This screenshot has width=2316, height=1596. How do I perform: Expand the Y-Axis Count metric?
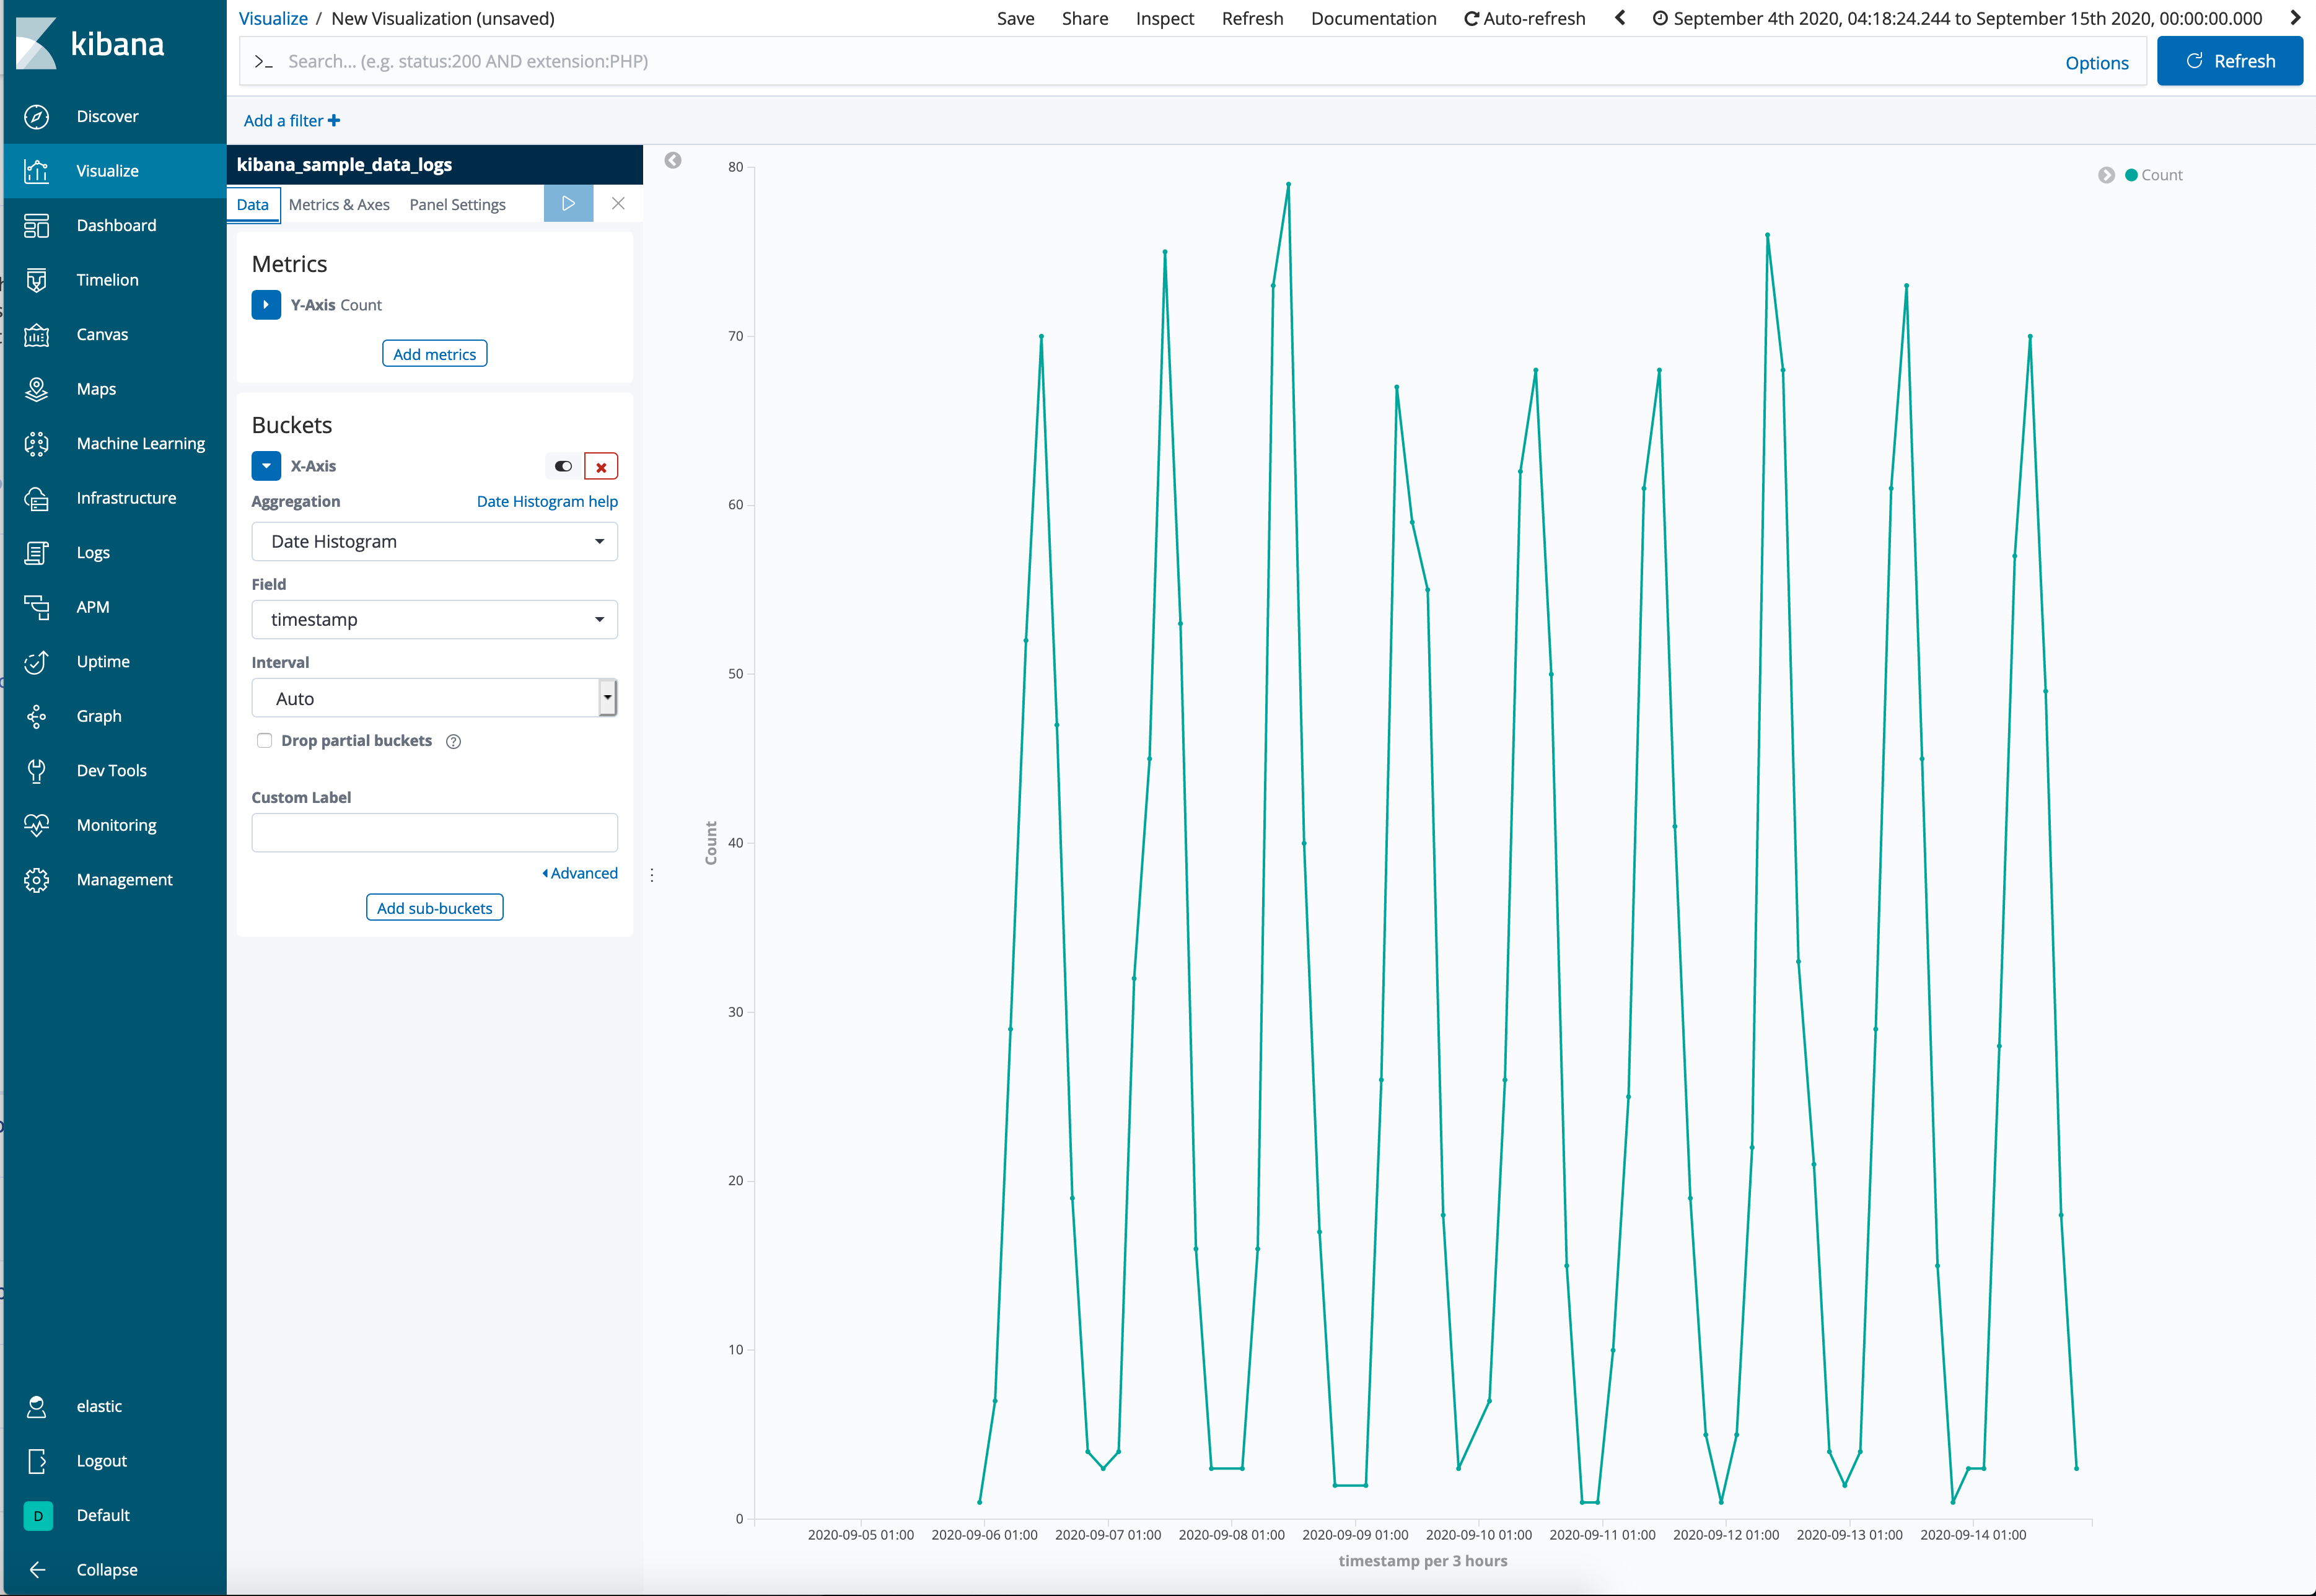click(x=266, y=305)
